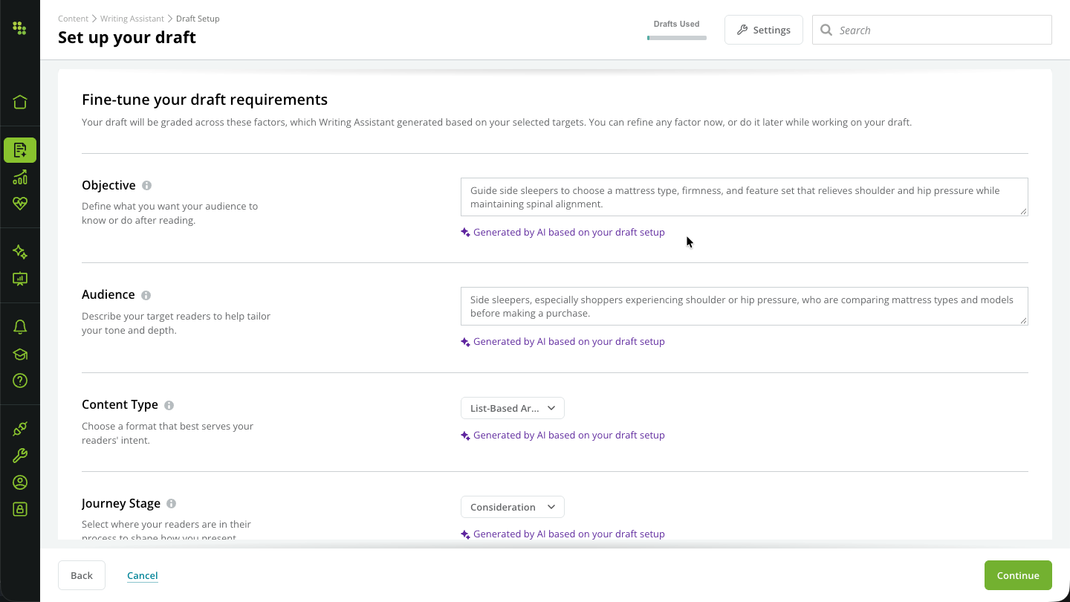Click the Writing Assistant breadcrumb
The image size is (1070, 602).
[x=132, y=19]
